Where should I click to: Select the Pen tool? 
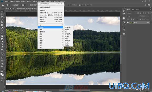(x=2, y=53)
